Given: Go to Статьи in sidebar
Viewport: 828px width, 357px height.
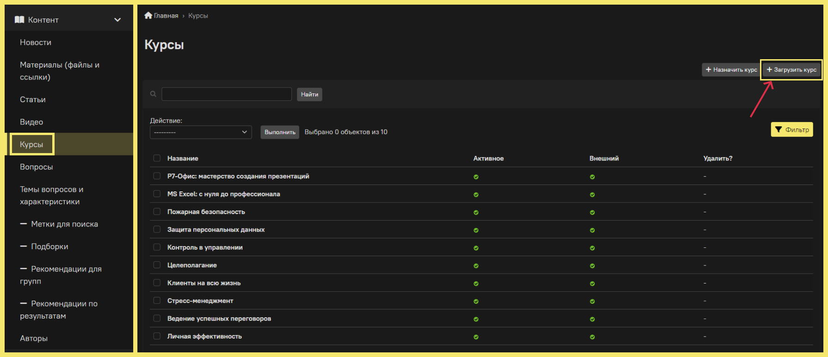Looking at the screenshot, I should [x=33, y=99].
